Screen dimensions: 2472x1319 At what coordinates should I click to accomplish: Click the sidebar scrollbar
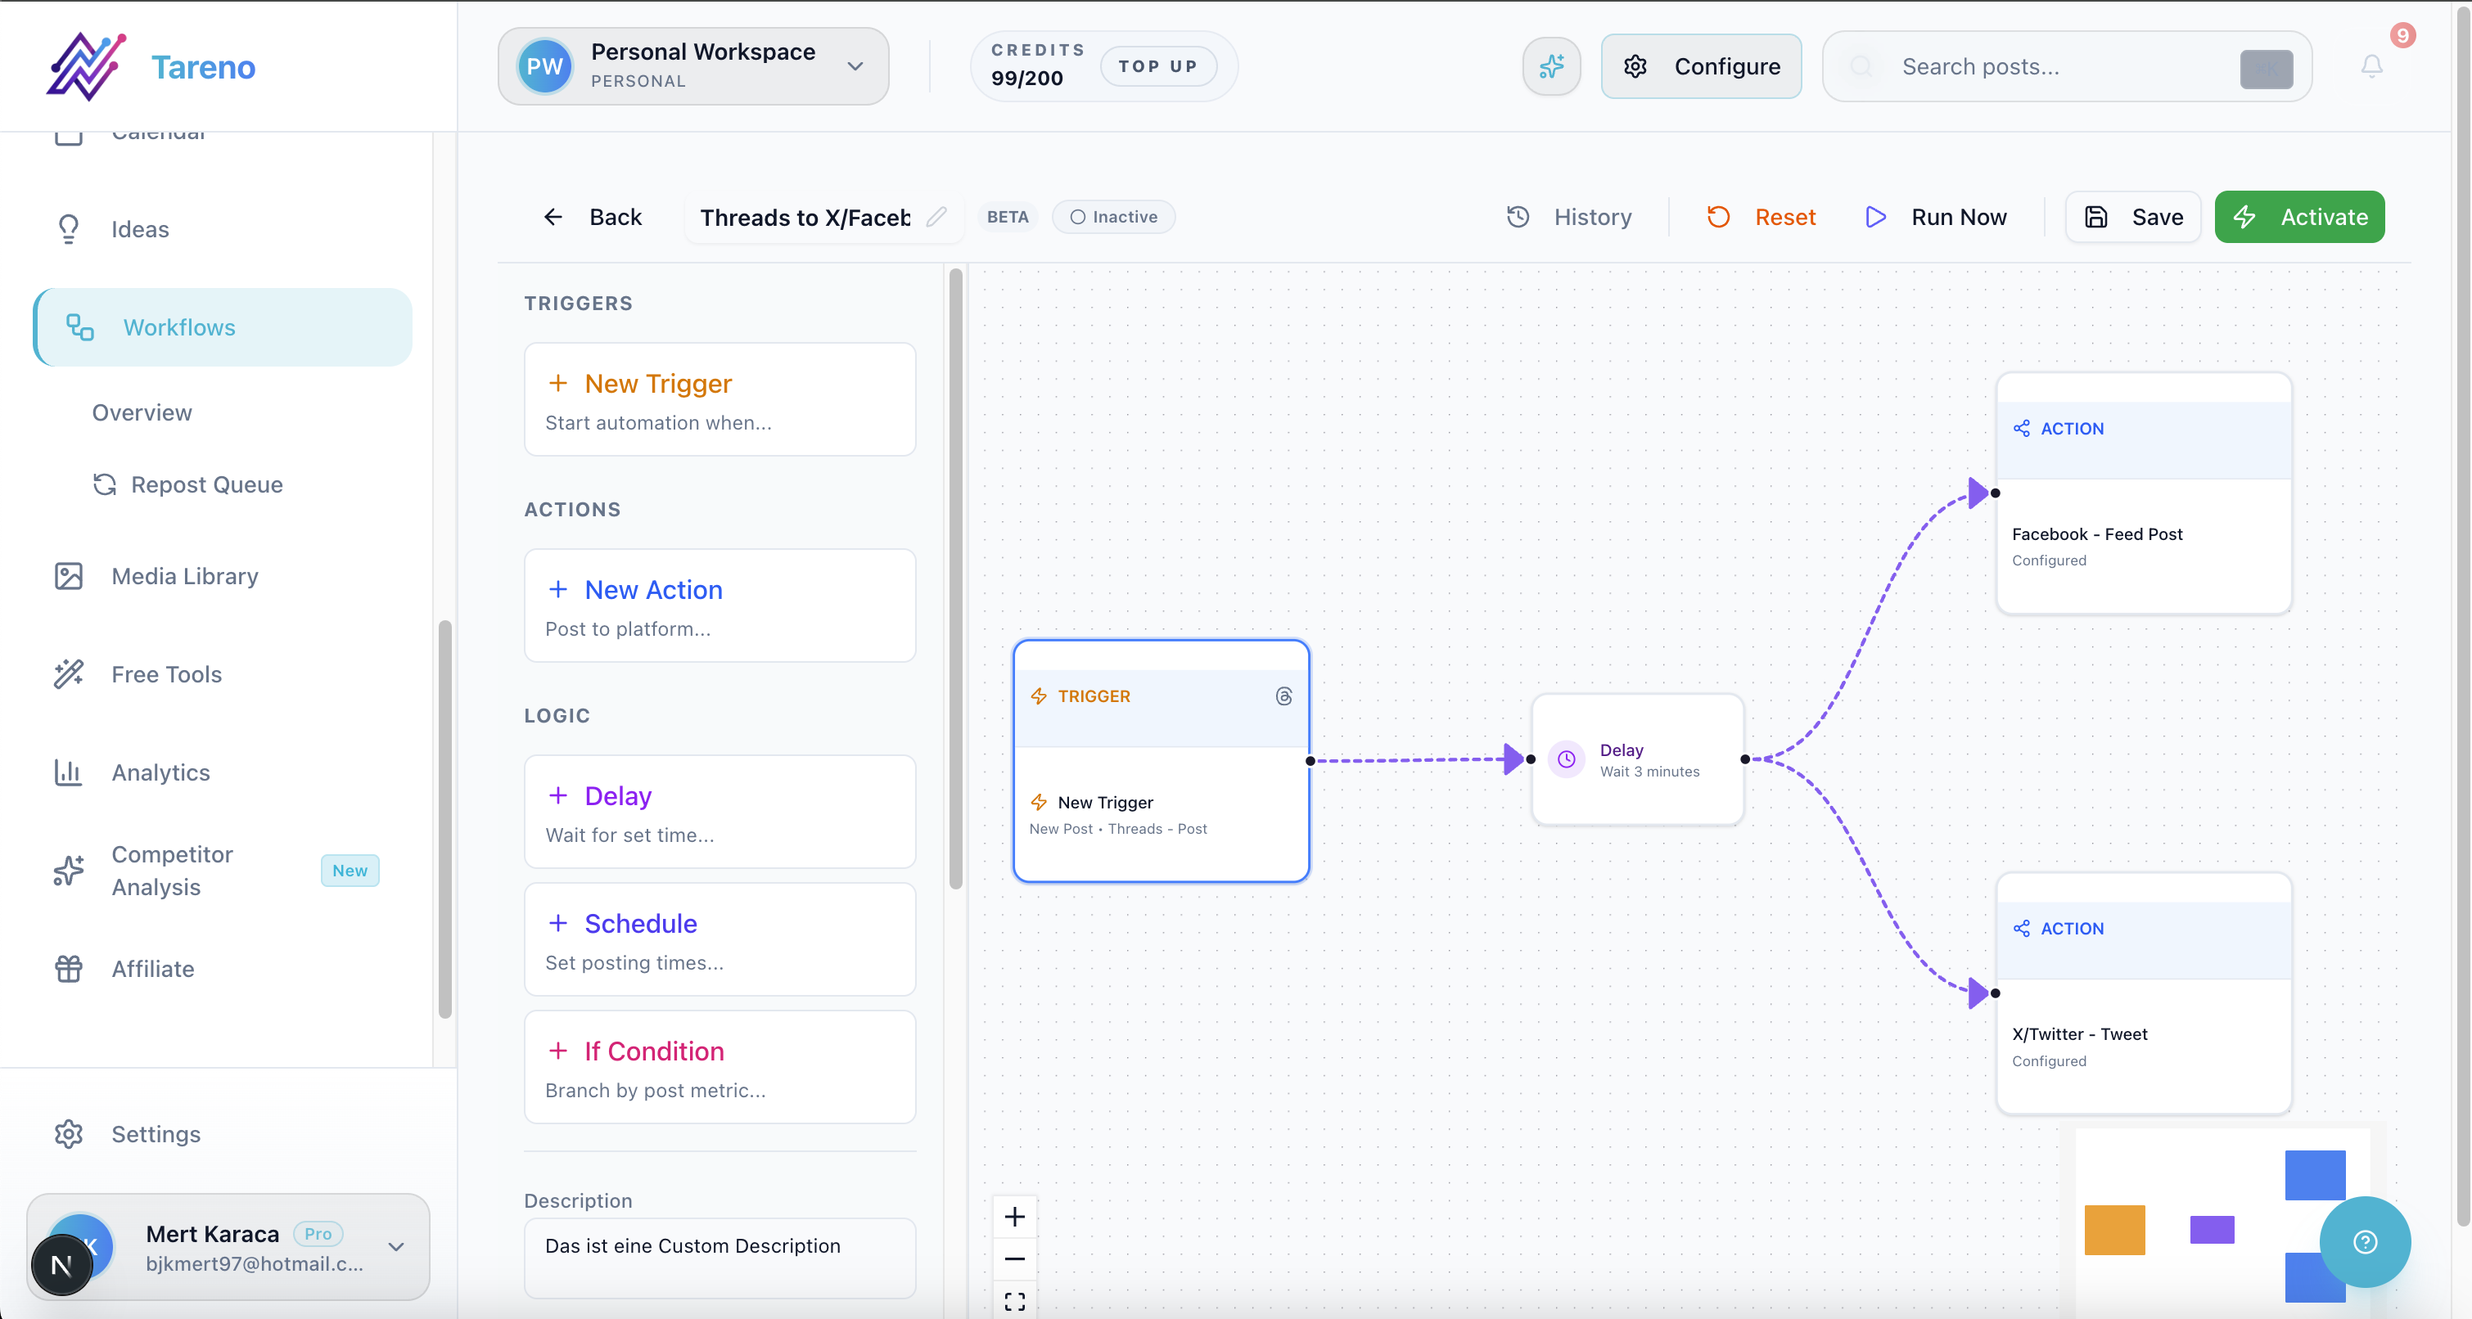coord(444,820)
